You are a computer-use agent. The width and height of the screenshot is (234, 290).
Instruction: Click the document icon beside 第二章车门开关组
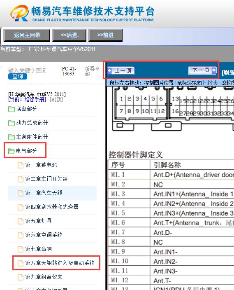pos(20,179)
